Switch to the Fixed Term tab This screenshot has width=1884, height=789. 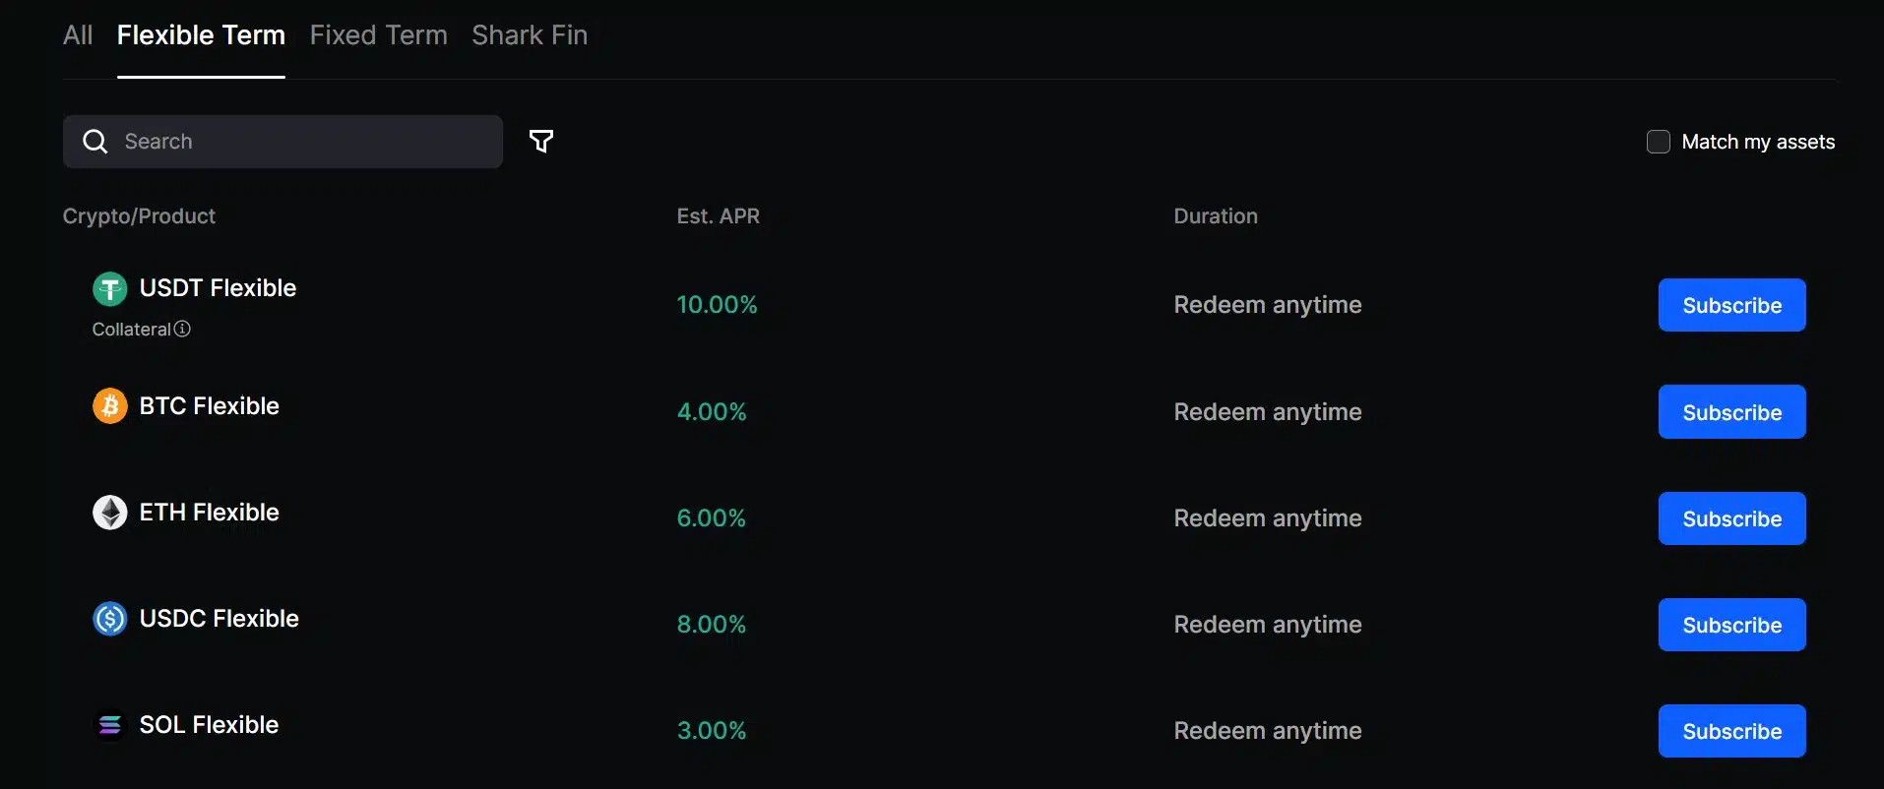tap(378, 34)
